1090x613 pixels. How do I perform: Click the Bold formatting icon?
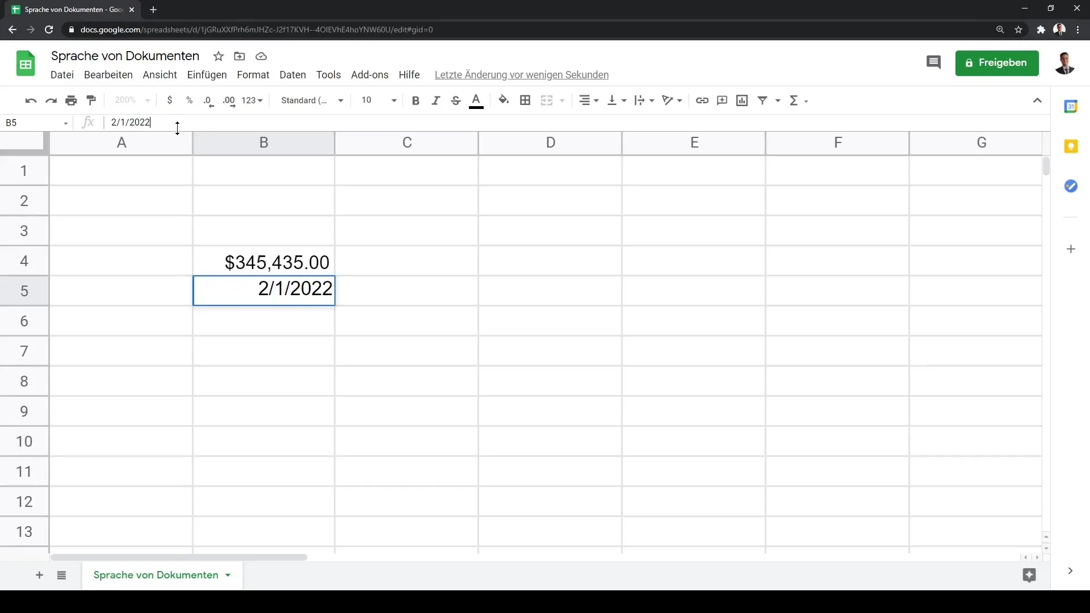click(x=416, y=99)
